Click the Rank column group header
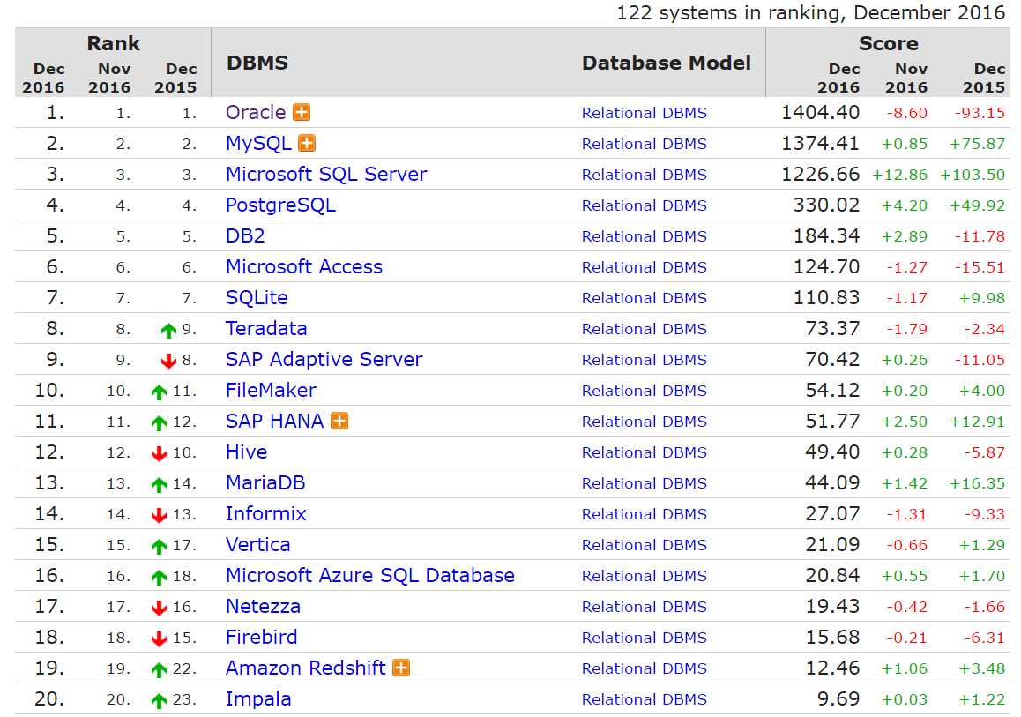1021x717 pixels. point(114,43)
